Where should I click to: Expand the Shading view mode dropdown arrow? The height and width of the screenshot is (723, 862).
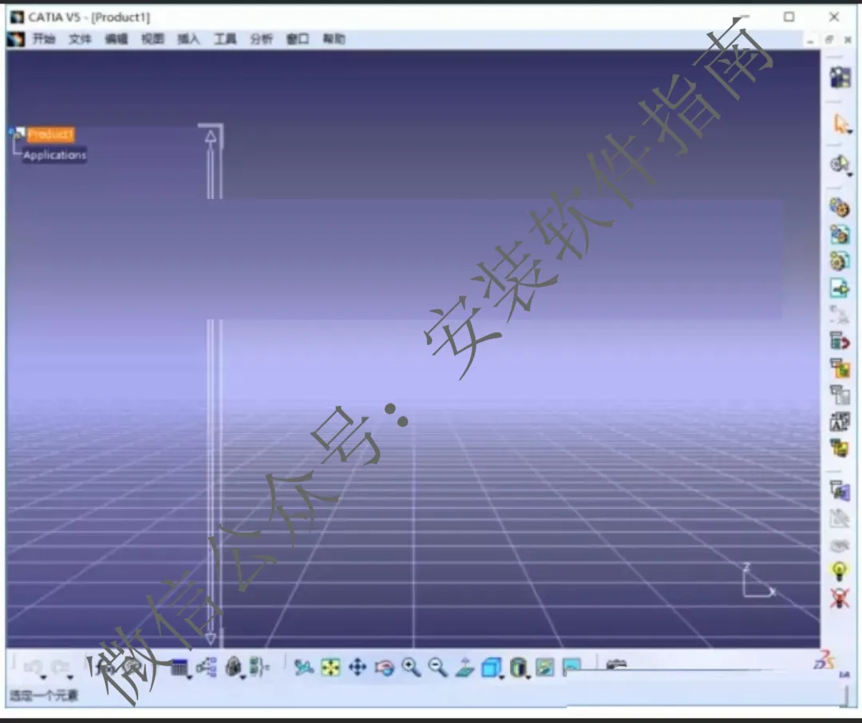point(528,677)
